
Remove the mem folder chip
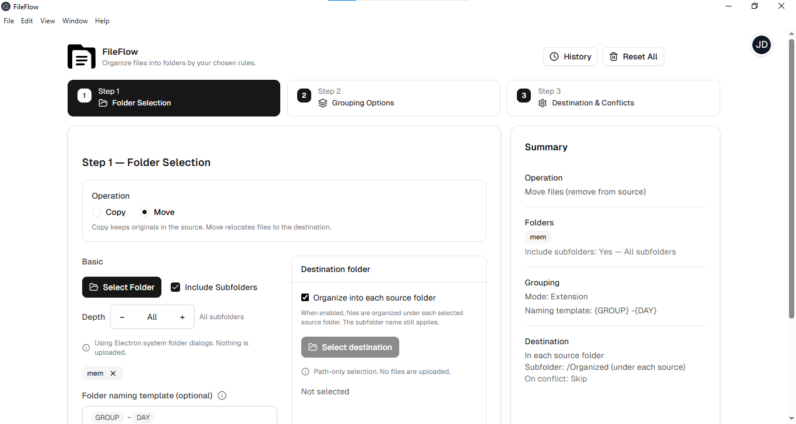113,373
